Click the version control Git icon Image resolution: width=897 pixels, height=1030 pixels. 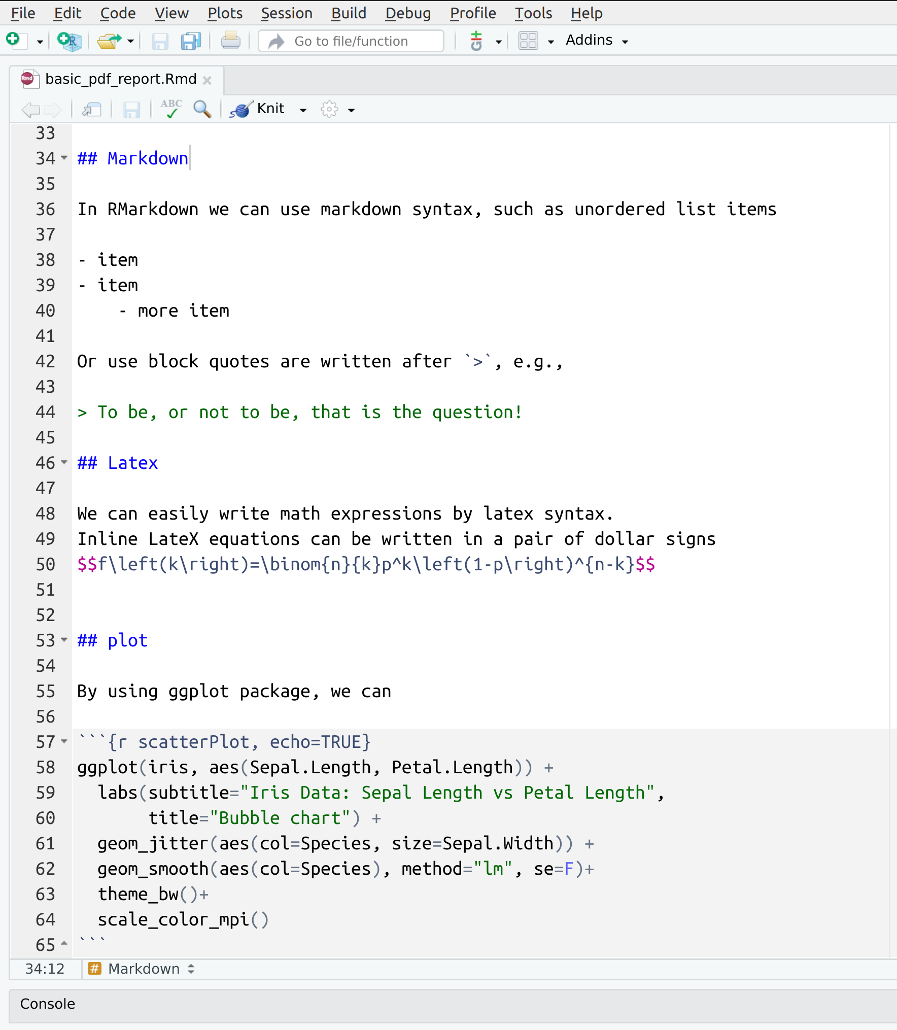(x=476, y=41)
